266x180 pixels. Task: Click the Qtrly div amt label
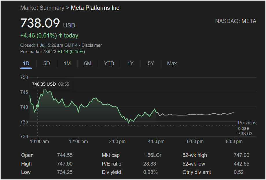(x=197, y=172)
